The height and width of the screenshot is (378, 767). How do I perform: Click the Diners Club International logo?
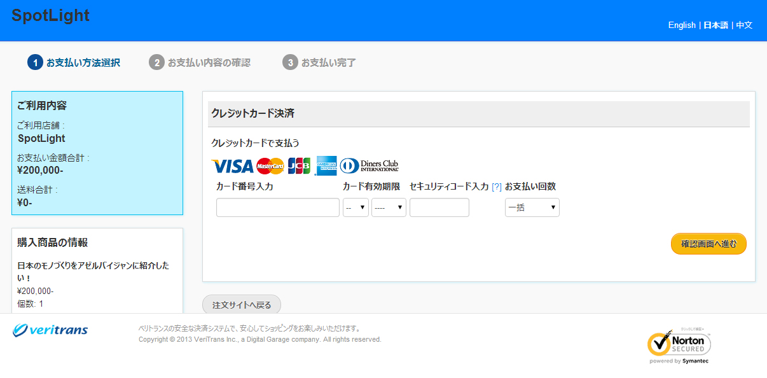[x=370, y=166]
